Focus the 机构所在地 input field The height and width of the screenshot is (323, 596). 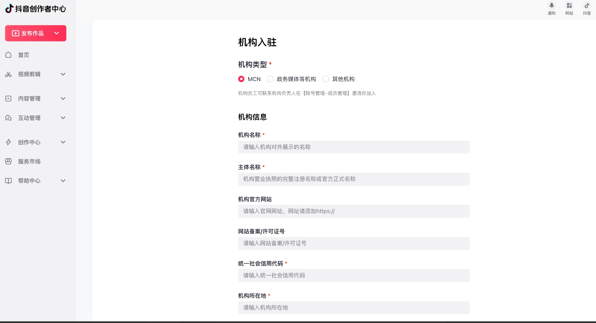click(x=354, y=308)
